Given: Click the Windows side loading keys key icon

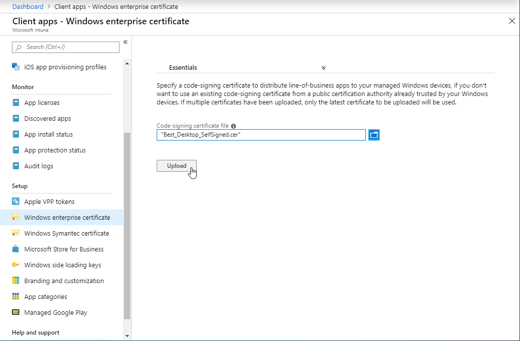Looking at the screenshot, I should point(15,265).
